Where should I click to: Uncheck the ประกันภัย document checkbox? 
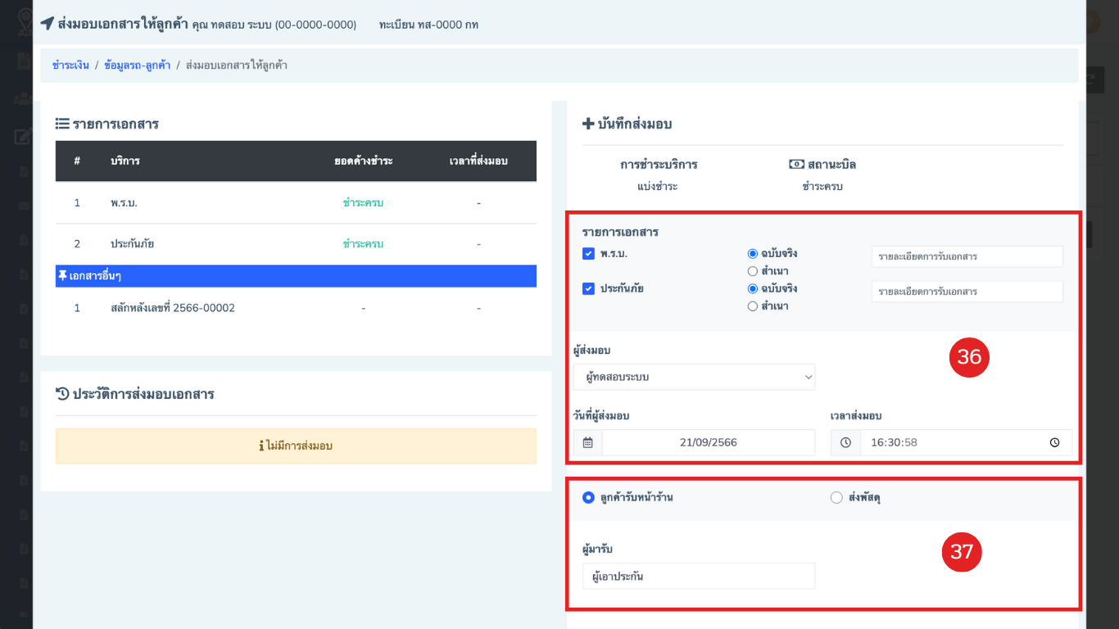click(588, 288)
